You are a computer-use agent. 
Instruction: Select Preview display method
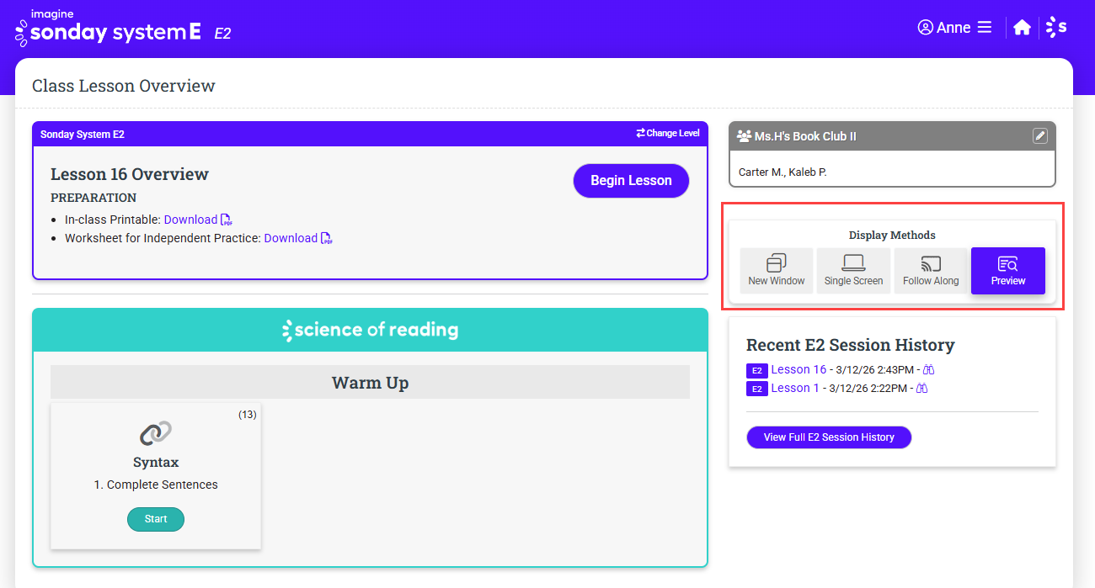coord(1007,271)
